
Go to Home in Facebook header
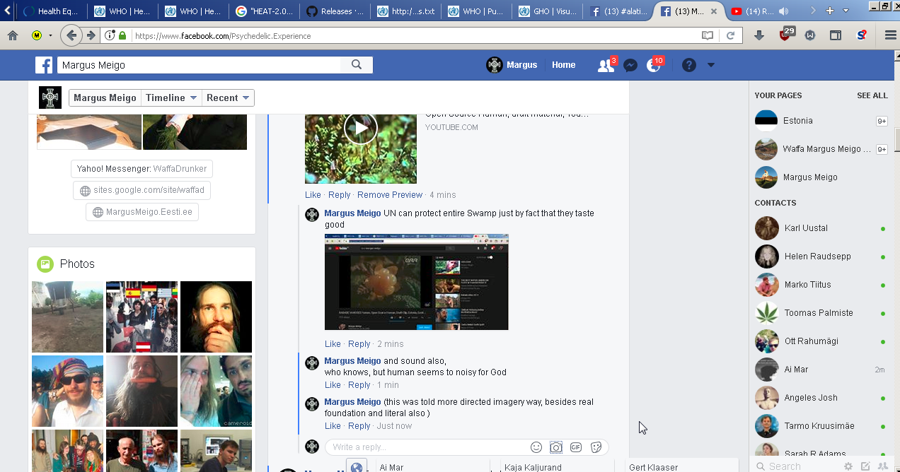563,65
